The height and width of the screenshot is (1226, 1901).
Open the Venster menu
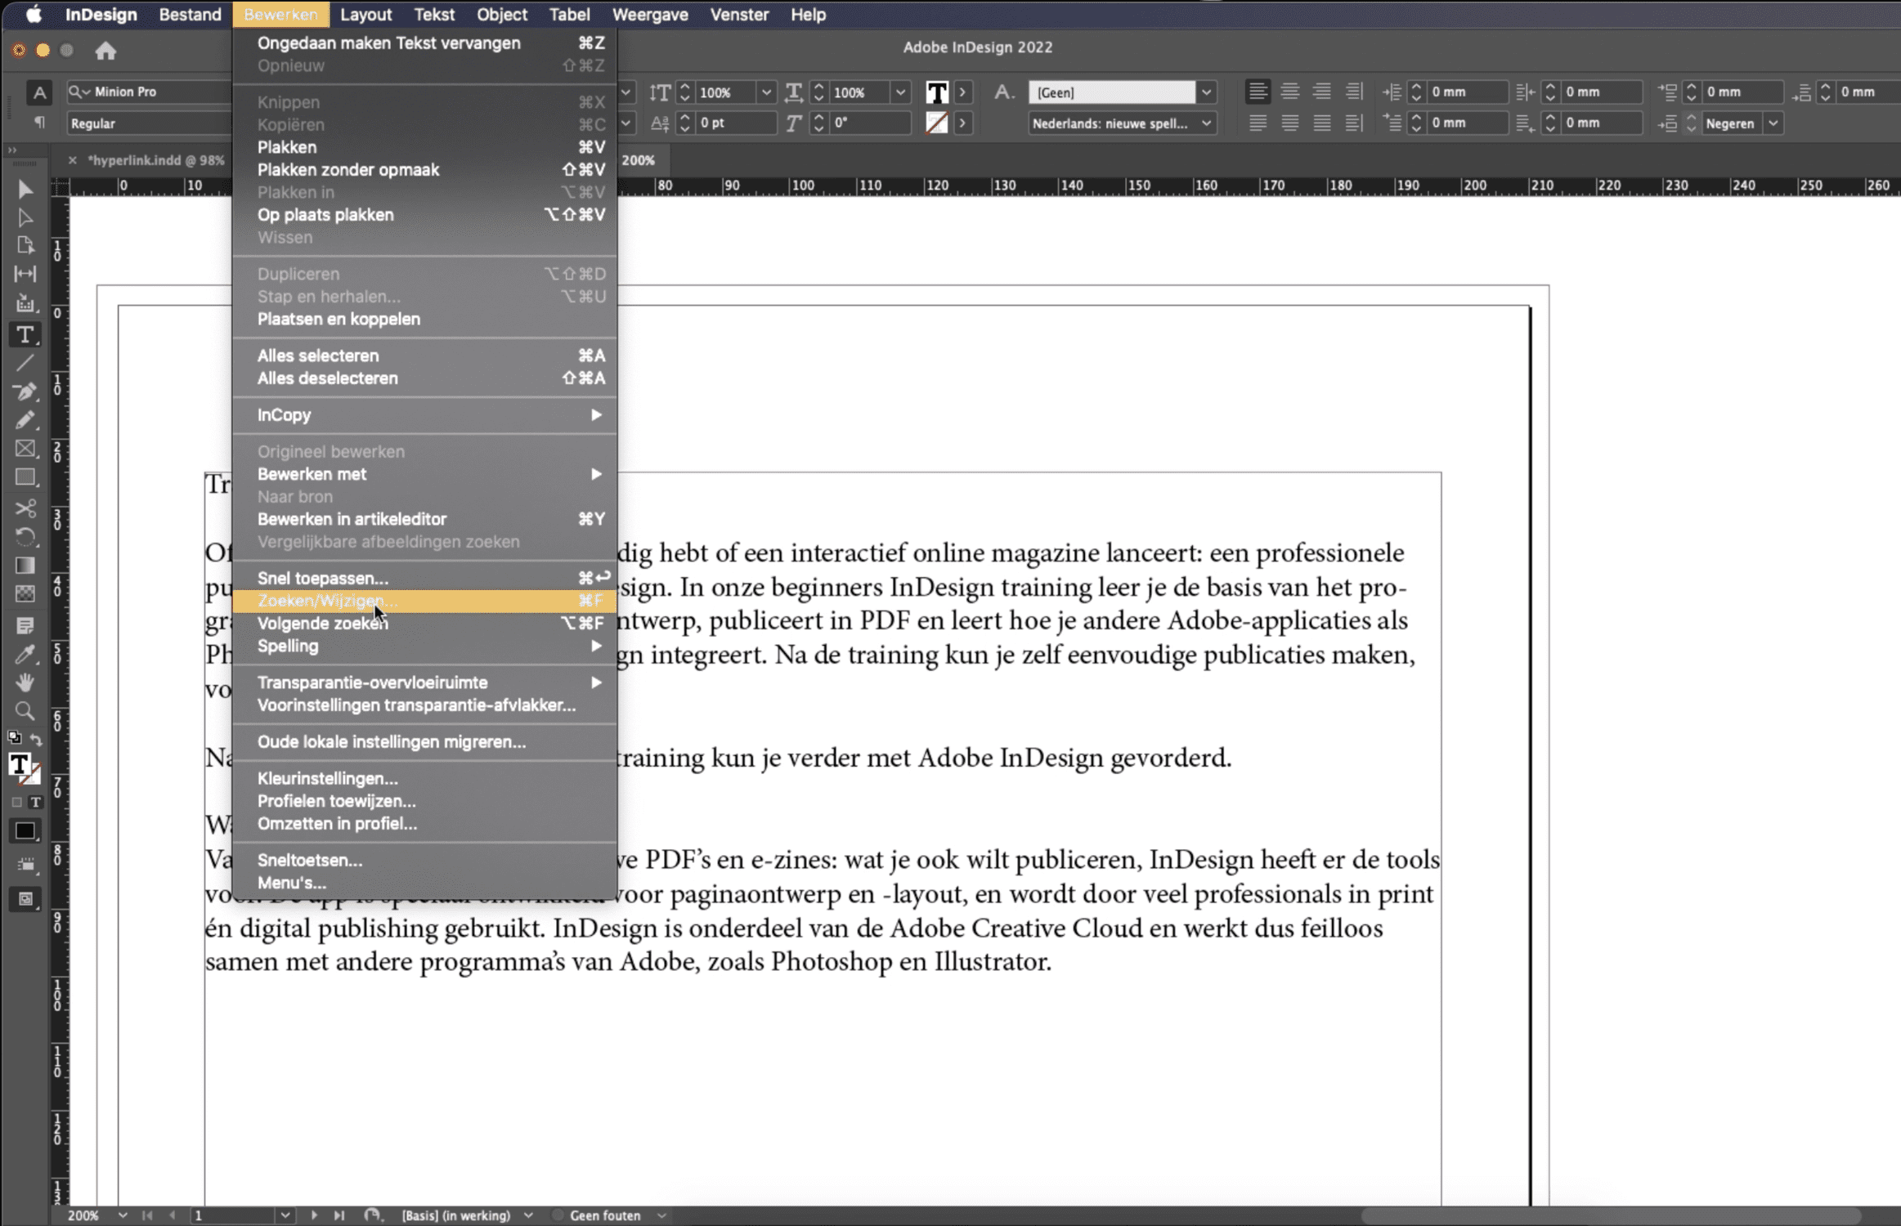click(738, 14)
